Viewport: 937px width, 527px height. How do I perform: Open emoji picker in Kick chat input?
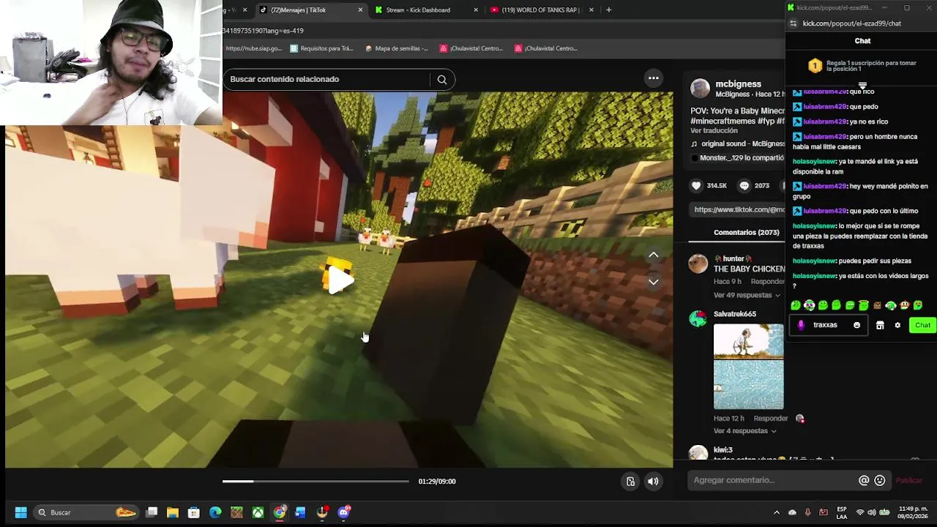coord(856,326)
